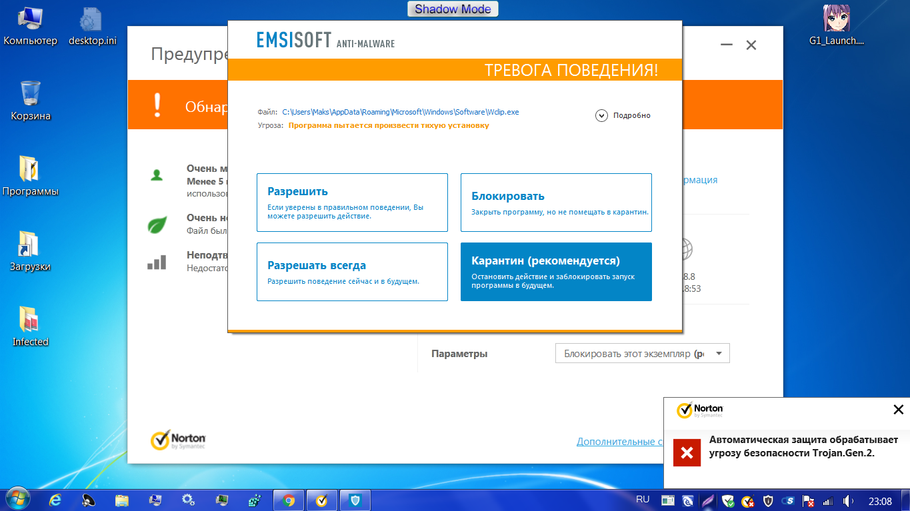Open the Корзина recycle bin
Screen dimensions: 910x511
[30, 101]
